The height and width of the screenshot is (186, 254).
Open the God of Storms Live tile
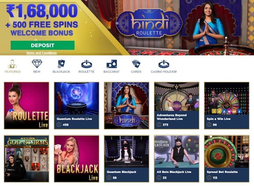coord(26,159)
